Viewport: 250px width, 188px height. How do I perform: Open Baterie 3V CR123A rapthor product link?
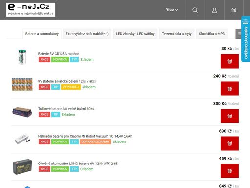coord(58,54)
